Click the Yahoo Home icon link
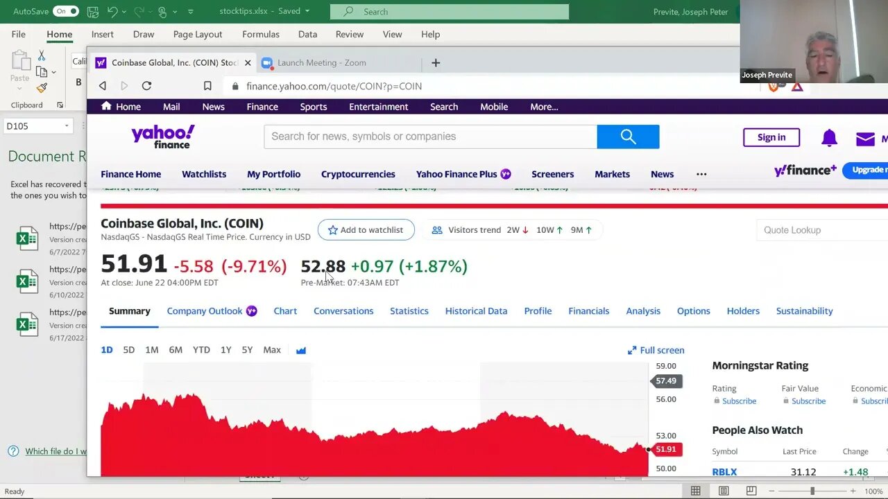This screenshot has width=888, height=499. (106, 106)
